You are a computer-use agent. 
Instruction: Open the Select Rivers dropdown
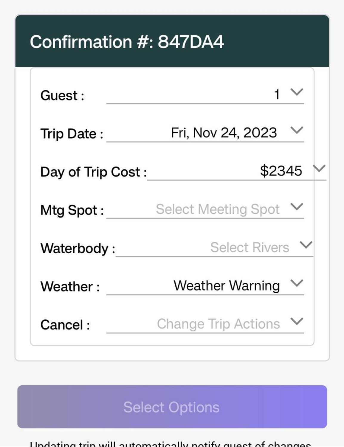pos(250,247)
